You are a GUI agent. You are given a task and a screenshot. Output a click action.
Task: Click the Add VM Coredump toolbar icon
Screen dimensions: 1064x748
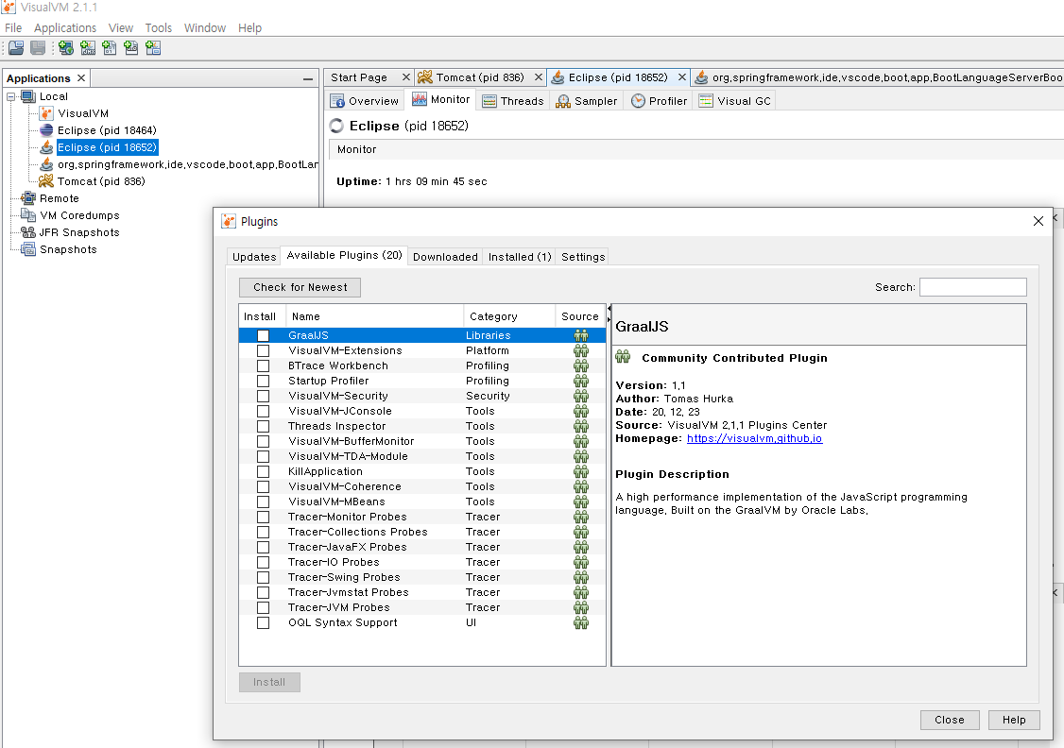(x=110, y=47)
